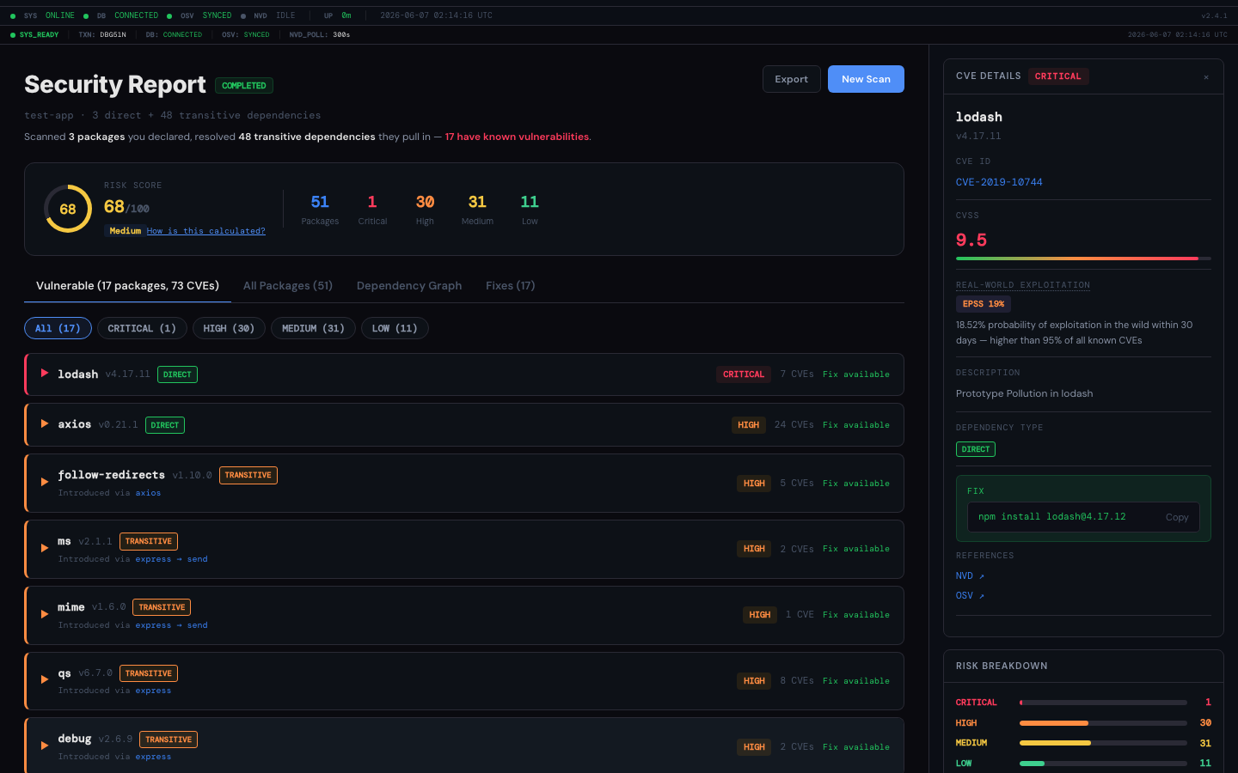Click the NVD IDLE status indicator

tap(268, 15)
